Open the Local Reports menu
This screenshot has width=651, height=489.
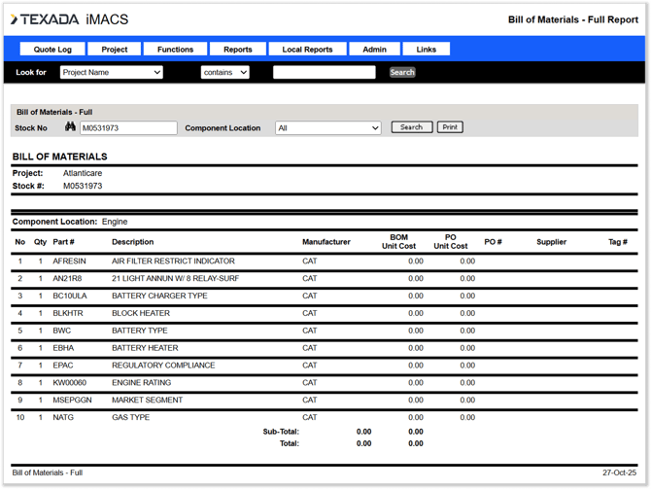[x=307, y=49]
